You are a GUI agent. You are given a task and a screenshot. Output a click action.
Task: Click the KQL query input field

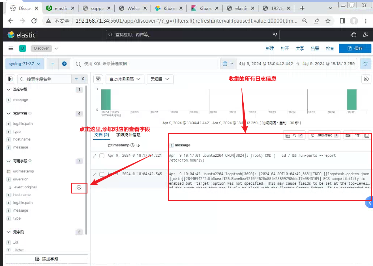click(x=145, y=64)
